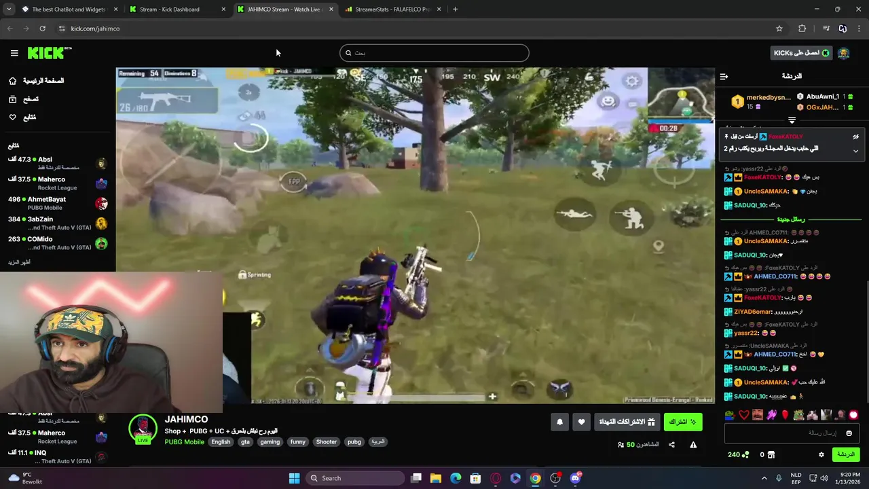Open chat settings gear icon
The image size is (869, 489).
point(821,454)
